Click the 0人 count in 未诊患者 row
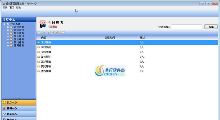The image size is (220, 120). pyautogui.click(x=142, y=42)
